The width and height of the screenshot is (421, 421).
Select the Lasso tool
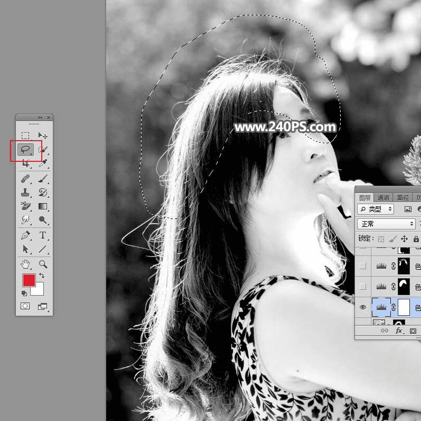coord(25,150)
